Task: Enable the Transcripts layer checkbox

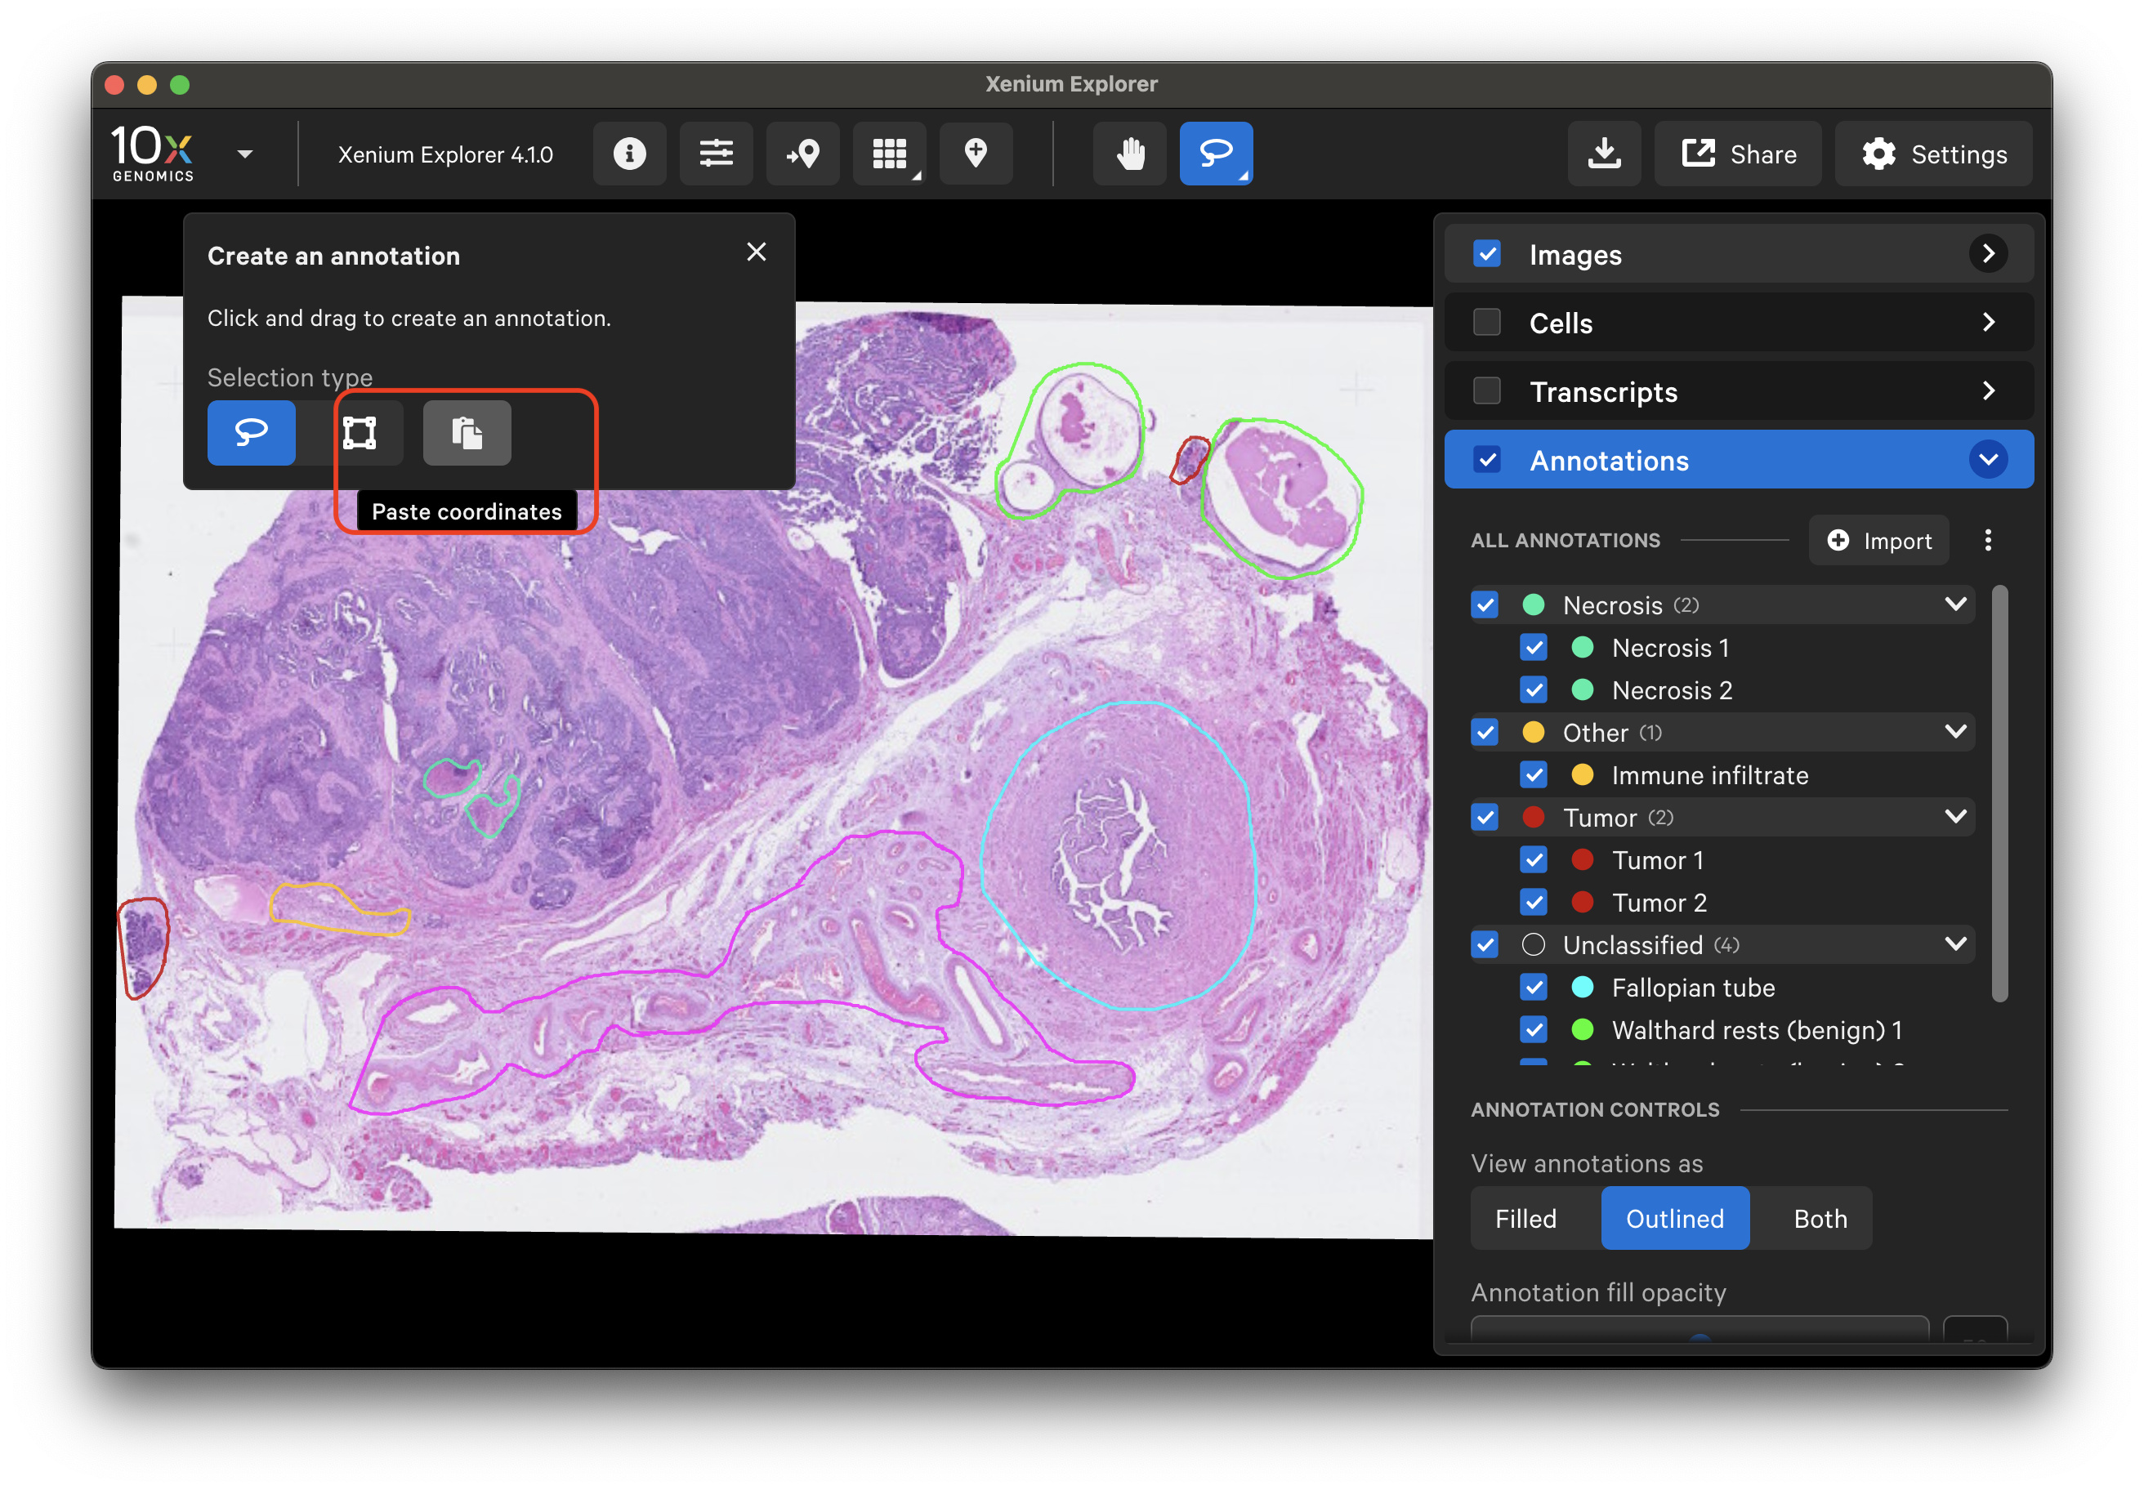Action: [x=1486, y=391]
